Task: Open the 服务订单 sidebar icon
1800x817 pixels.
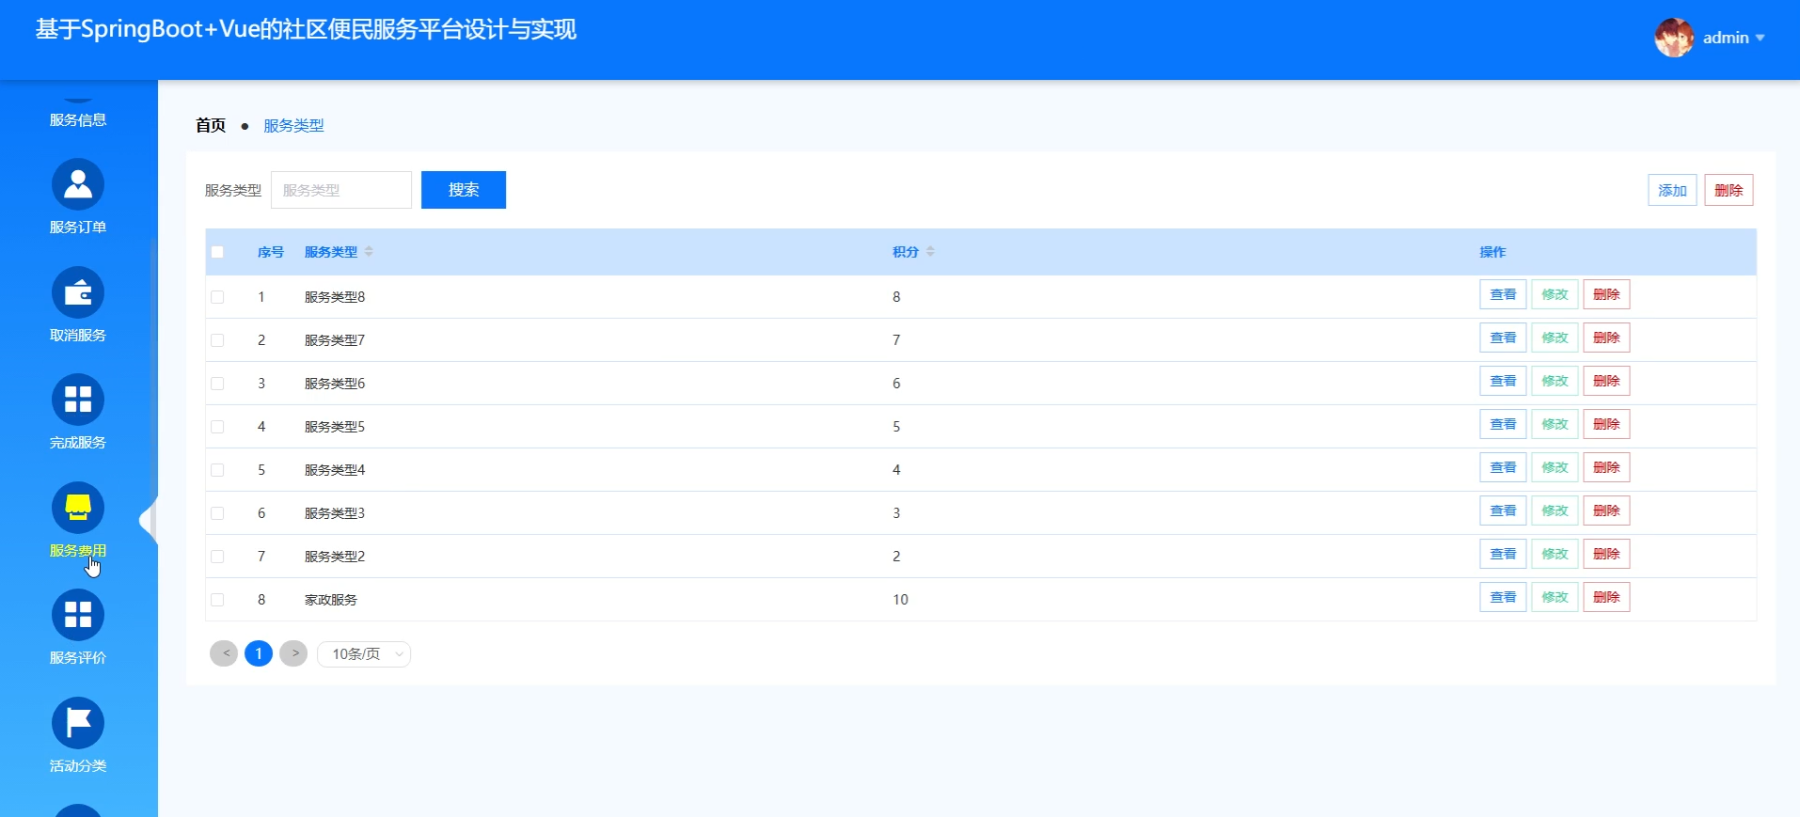Action: pyautogui.click(x=78, y=184)
